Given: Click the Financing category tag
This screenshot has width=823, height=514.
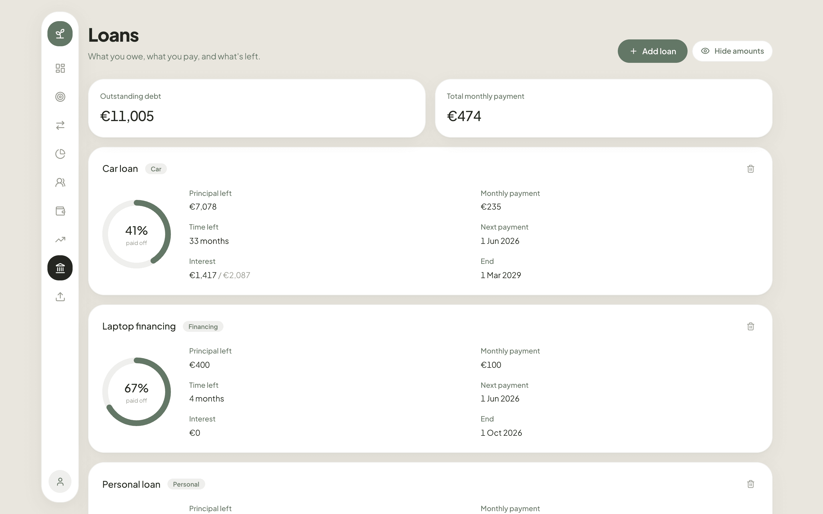Looking at the screenshot, I should click(x=203, y=327).
